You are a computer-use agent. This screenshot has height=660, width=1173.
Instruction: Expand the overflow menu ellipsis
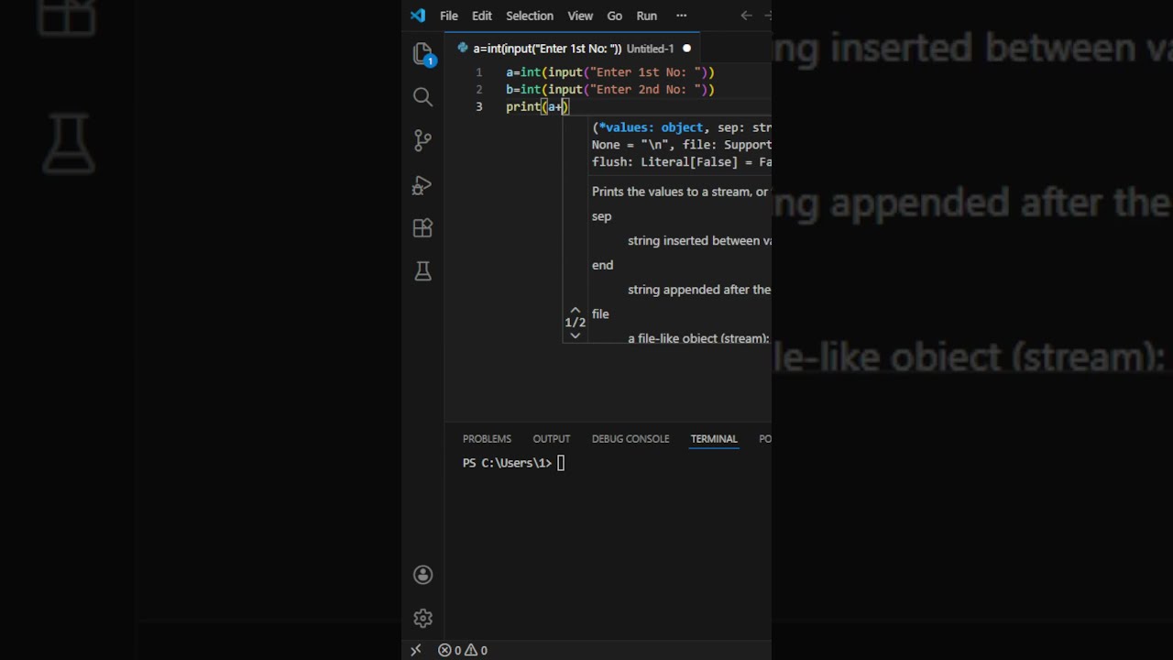click(x=681, y=16)
